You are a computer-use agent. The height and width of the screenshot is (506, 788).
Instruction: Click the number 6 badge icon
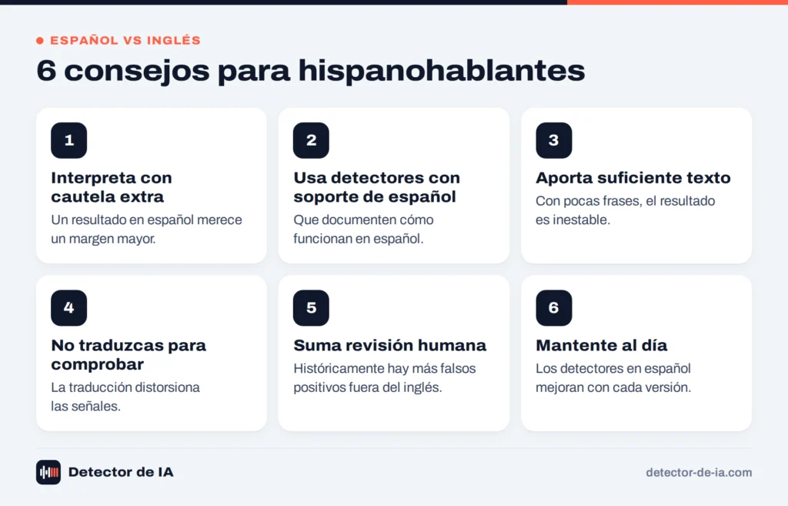click(554, 308)
